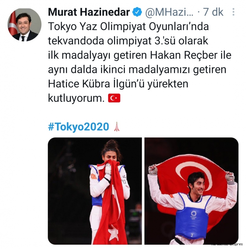The width and height of the screenshot is (246, 249).
Task: Open Murat Hazinedar's profile picture
Action: click(25, 25)
